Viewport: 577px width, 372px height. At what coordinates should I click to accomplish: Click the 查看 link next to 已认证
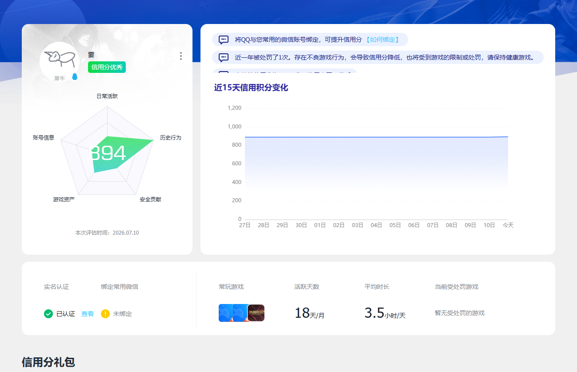point(88,314)
